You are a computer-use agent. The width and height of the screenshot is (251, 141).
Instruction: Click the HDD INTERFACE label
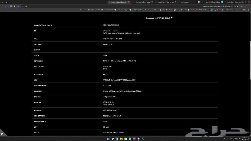click(40, 121)
